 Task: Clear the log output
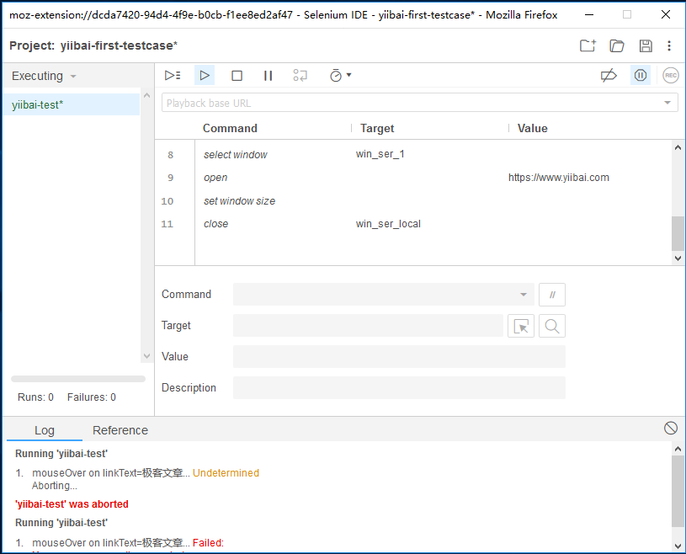[x=671, y=428]
